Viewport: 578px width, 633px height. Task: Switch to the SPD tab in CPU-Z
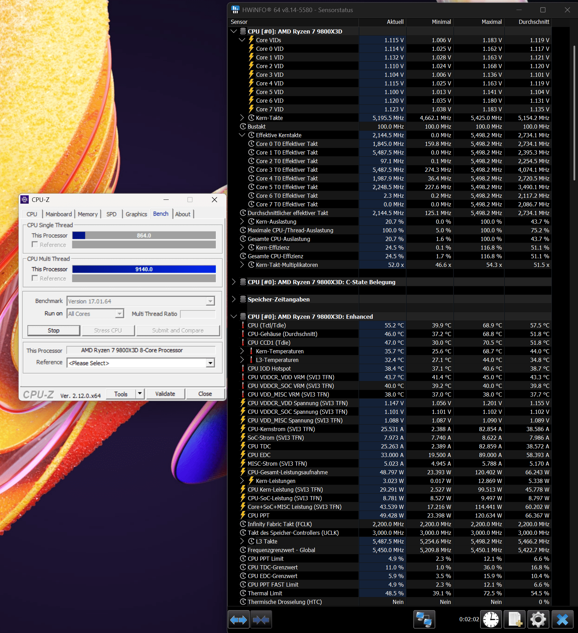[111, 214]
